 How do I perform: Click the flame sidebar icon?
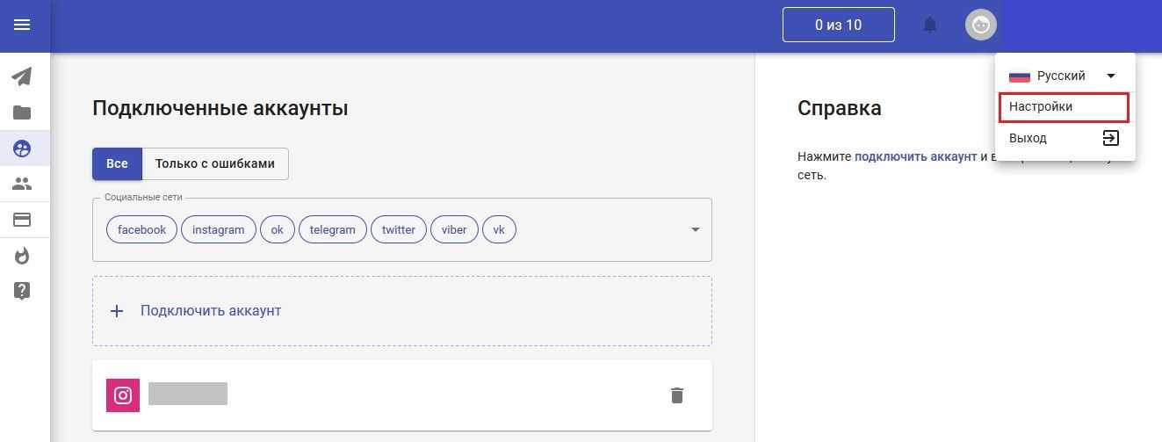pyautogui.click(x=22, y=256)
